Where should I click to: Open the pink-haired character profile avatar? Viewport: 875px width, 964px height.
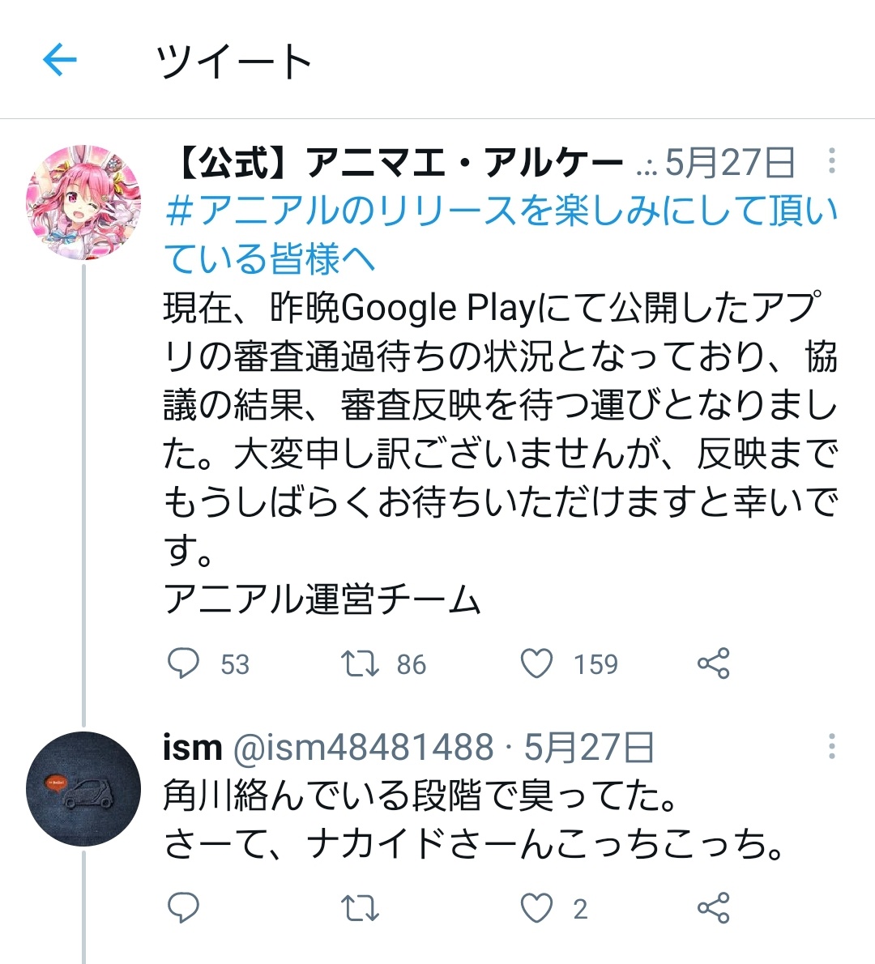coord(83,203)
